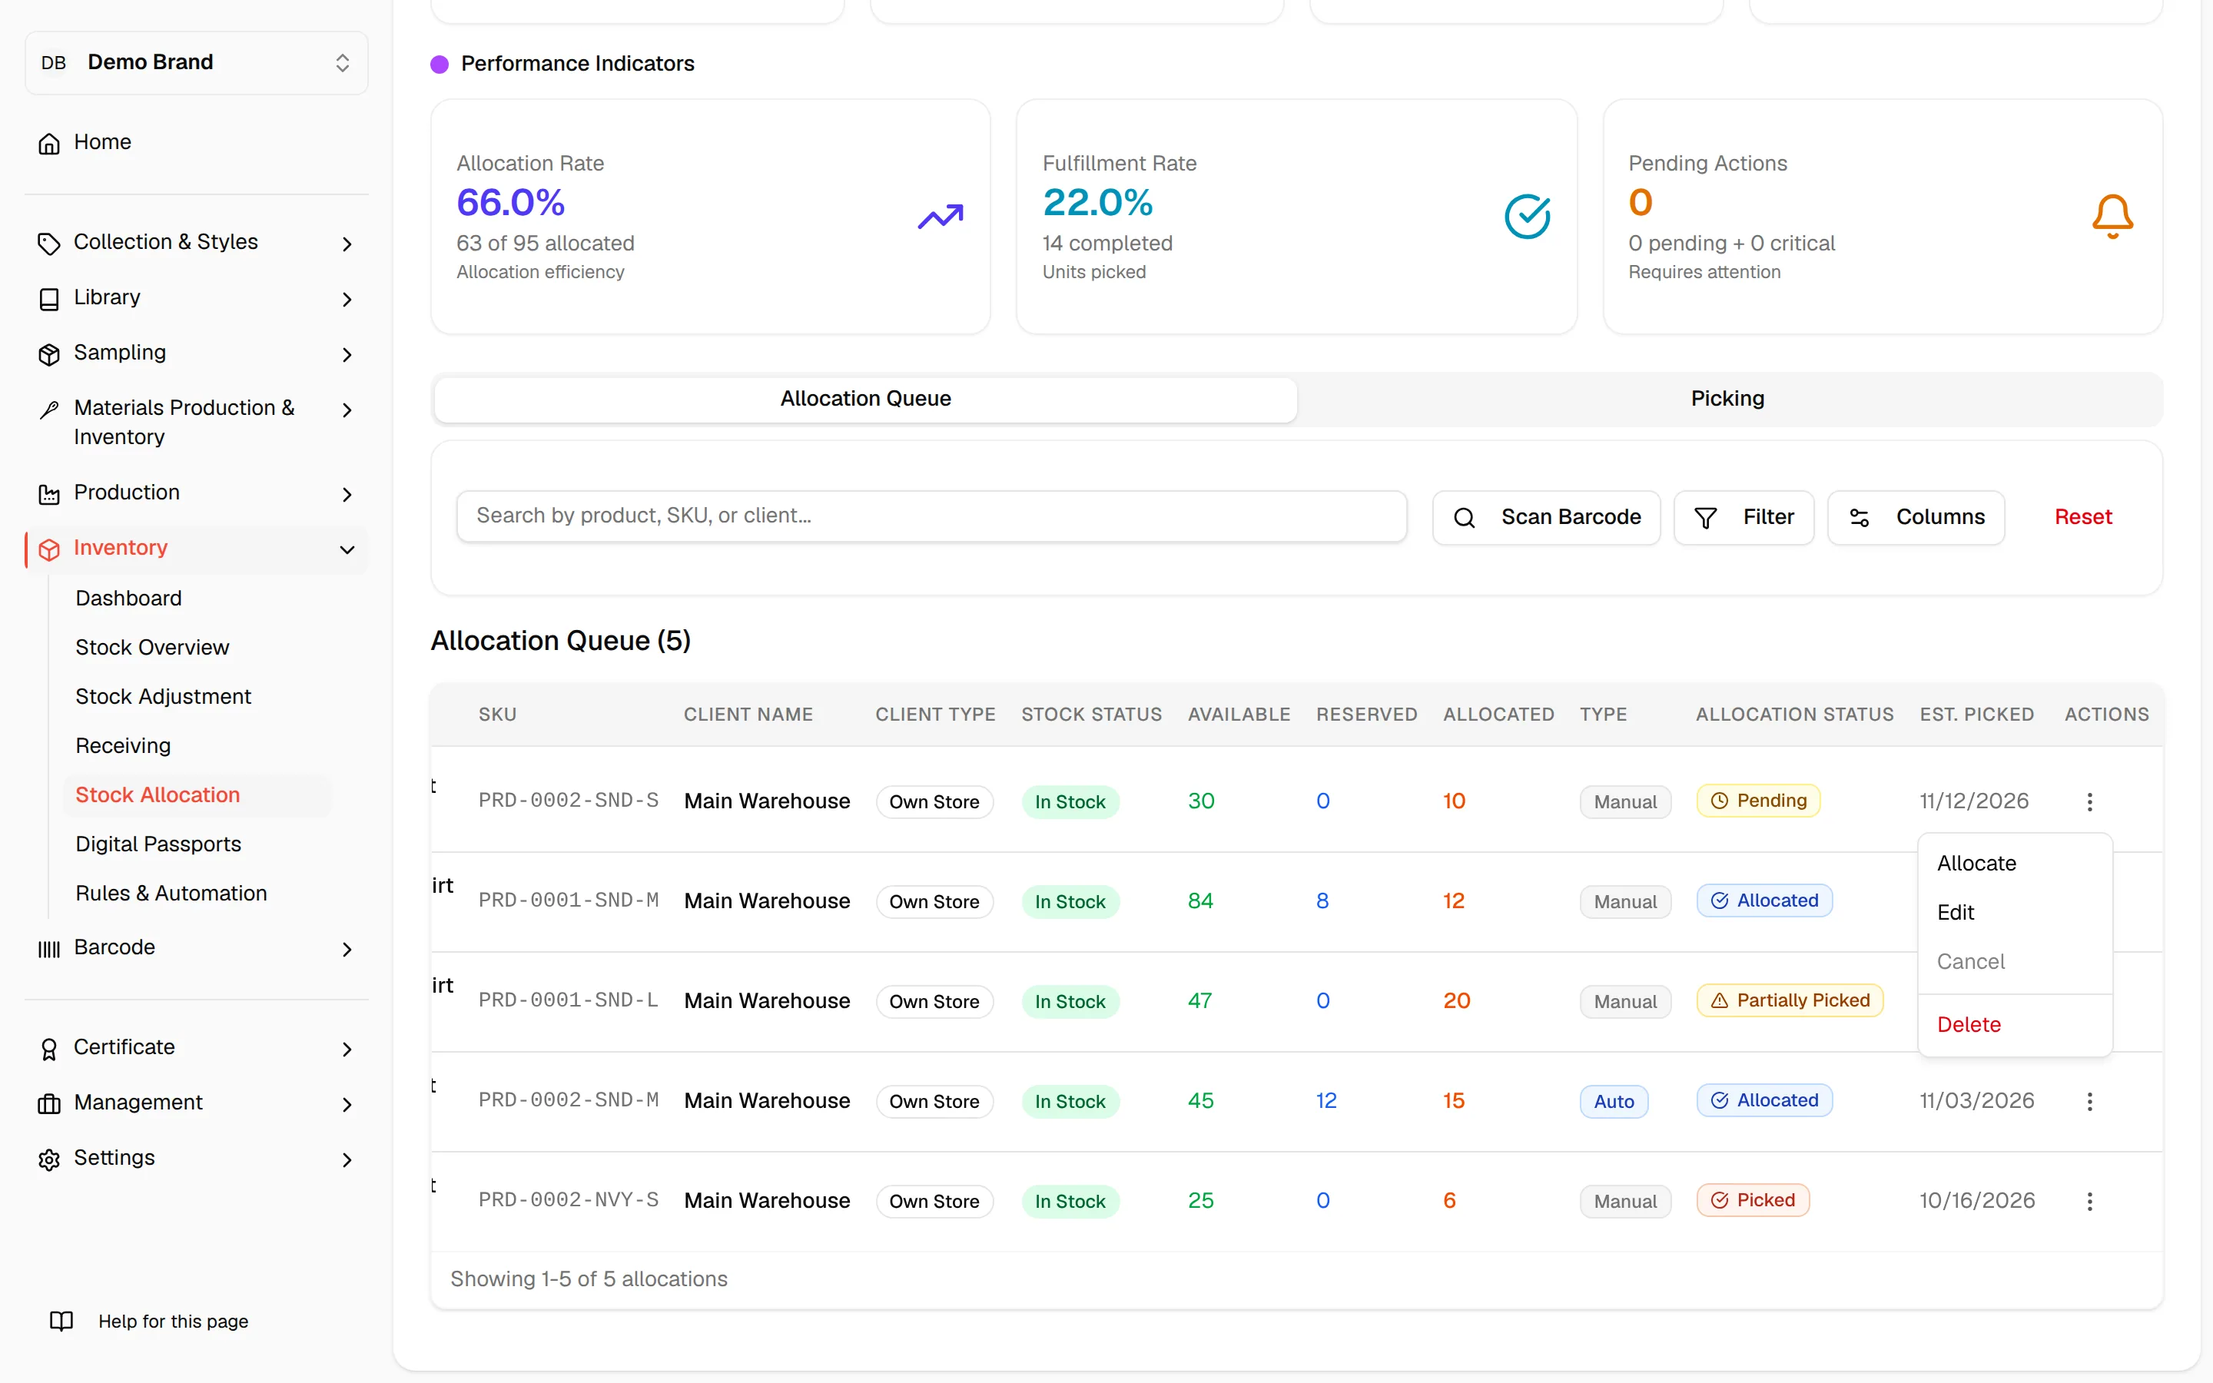Open Stock Overview in Inventory submenu
2213x1383 pixels.
coord(152,647)
